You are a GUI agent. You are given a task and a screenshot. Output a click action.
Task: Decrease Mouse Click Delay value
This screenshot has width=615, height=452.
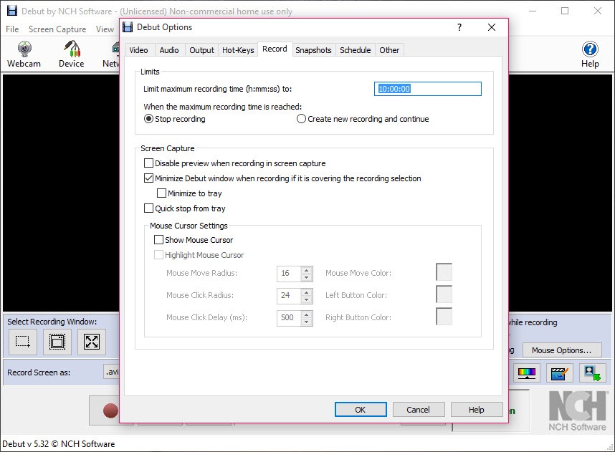307,322
